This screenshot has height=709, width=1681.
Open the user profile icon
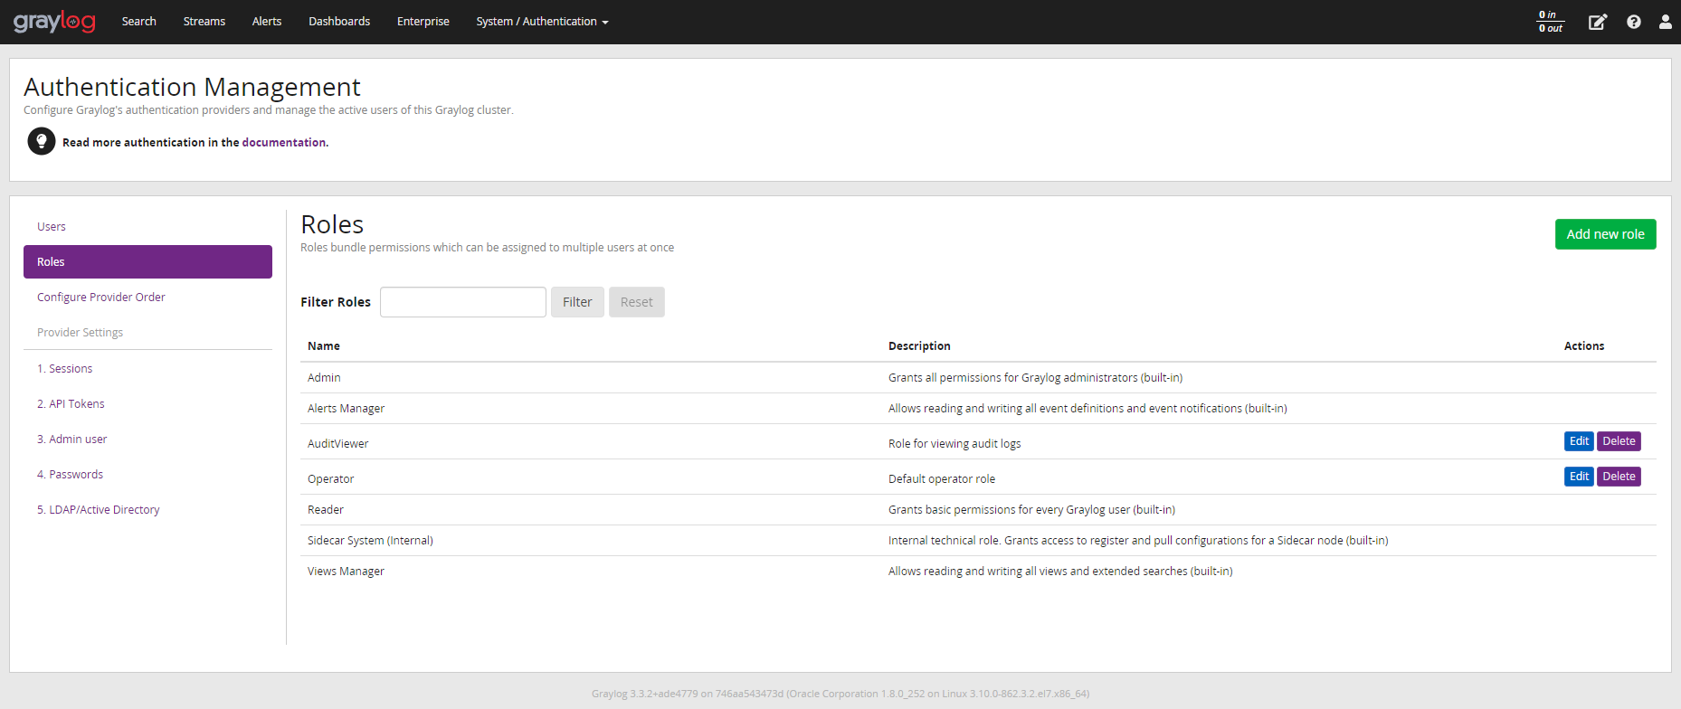(1665, 22)
